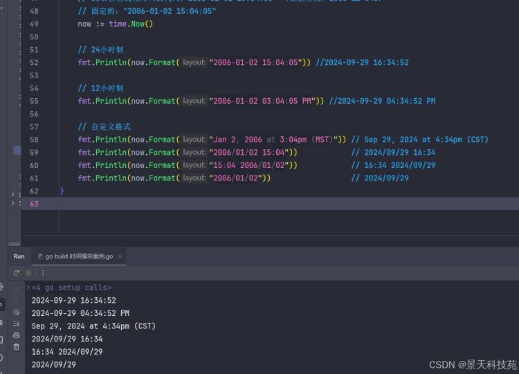Click the string "Jan 2, 2006 at 3:04pm (MST)"
Image resolution: width=519 pixels, height=374 pixels.
pyautogui.click(x=273, y=140)
